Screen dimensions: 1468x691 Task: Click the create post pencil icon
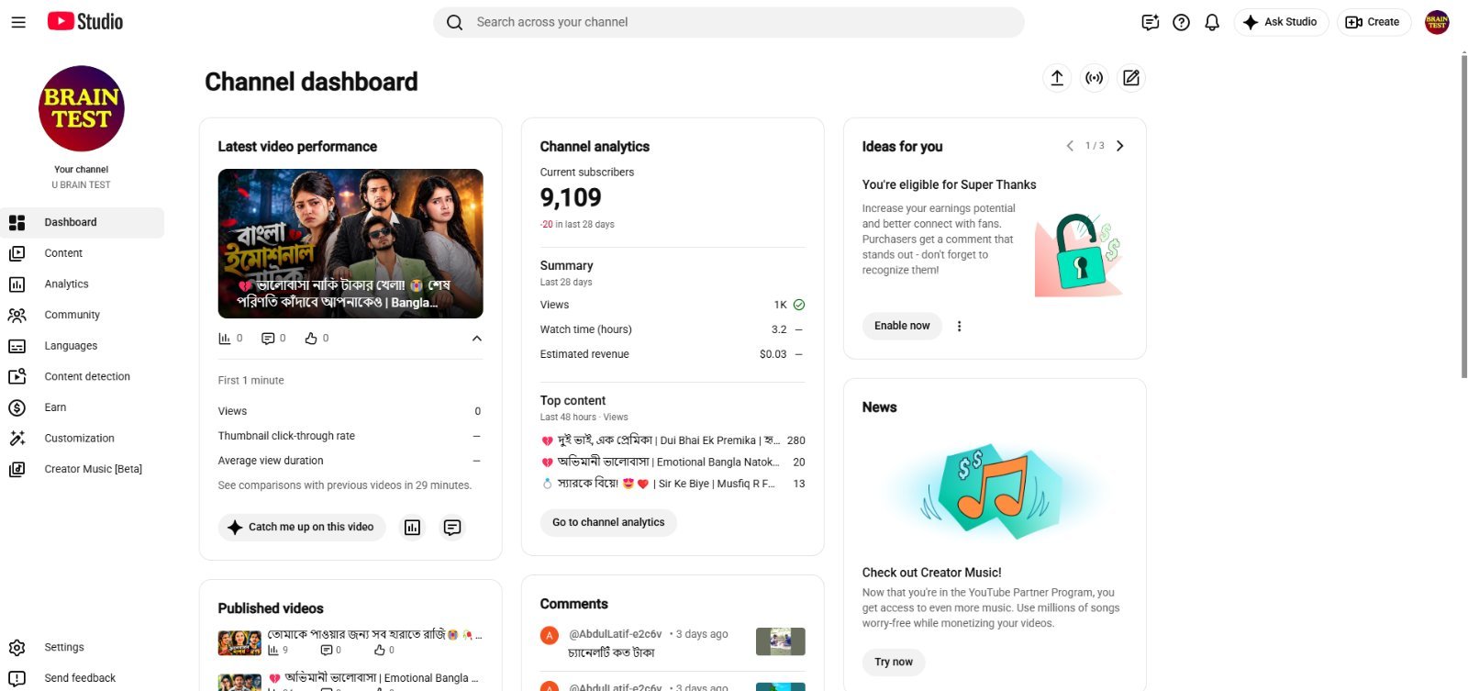pyautogui.click(x=1131, y=78)
